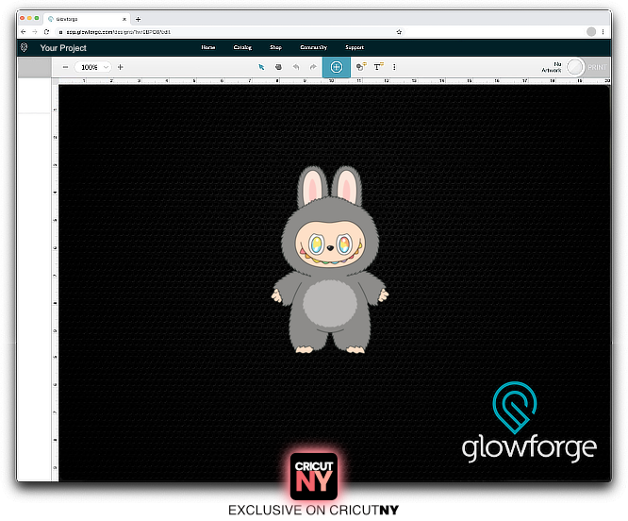
Task: Click the No Artwork status text
Action: [x=552, y=67]
